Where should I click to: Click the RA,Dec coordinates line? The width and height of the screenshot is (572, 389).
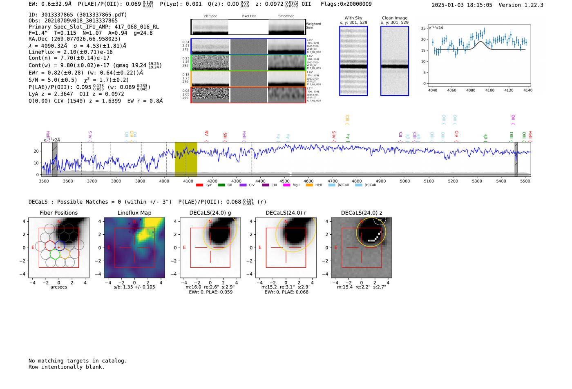click(74, 39)
